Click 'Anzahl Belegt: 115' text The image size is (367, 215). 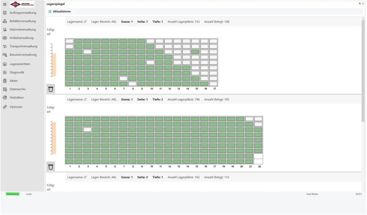pyautogui.click(x=216, y=177)
